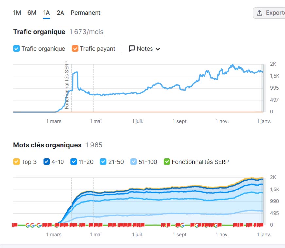This screenshot has width=285, height=248.
Task: Select the Permanent time range tab
Action: point(85,13)
